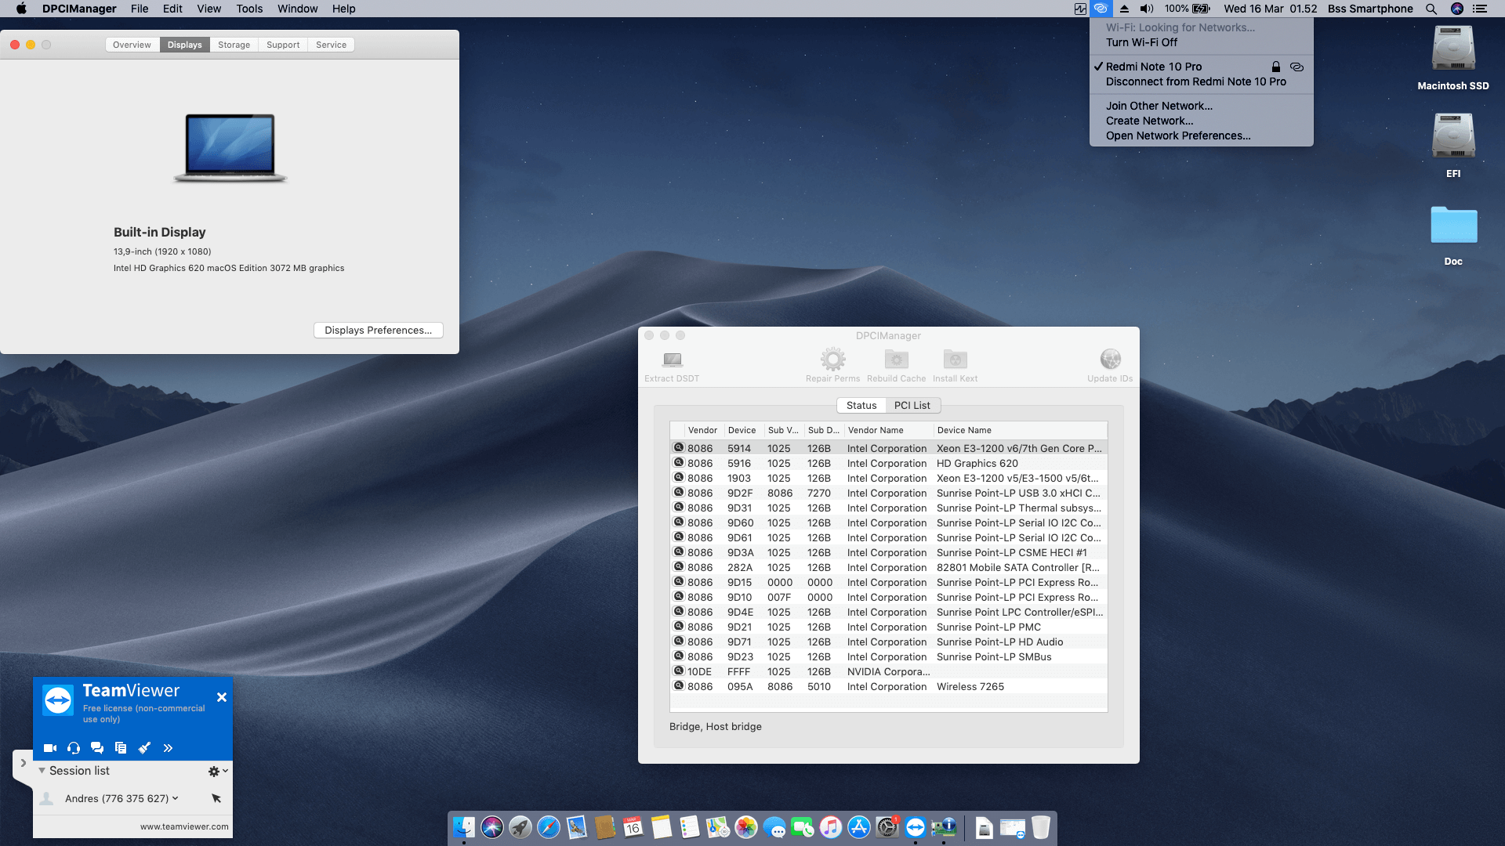Select the Sunrise Point-LP SMBus row
The height and width of the screenshot is (846, 1505).
pos(888,656)
